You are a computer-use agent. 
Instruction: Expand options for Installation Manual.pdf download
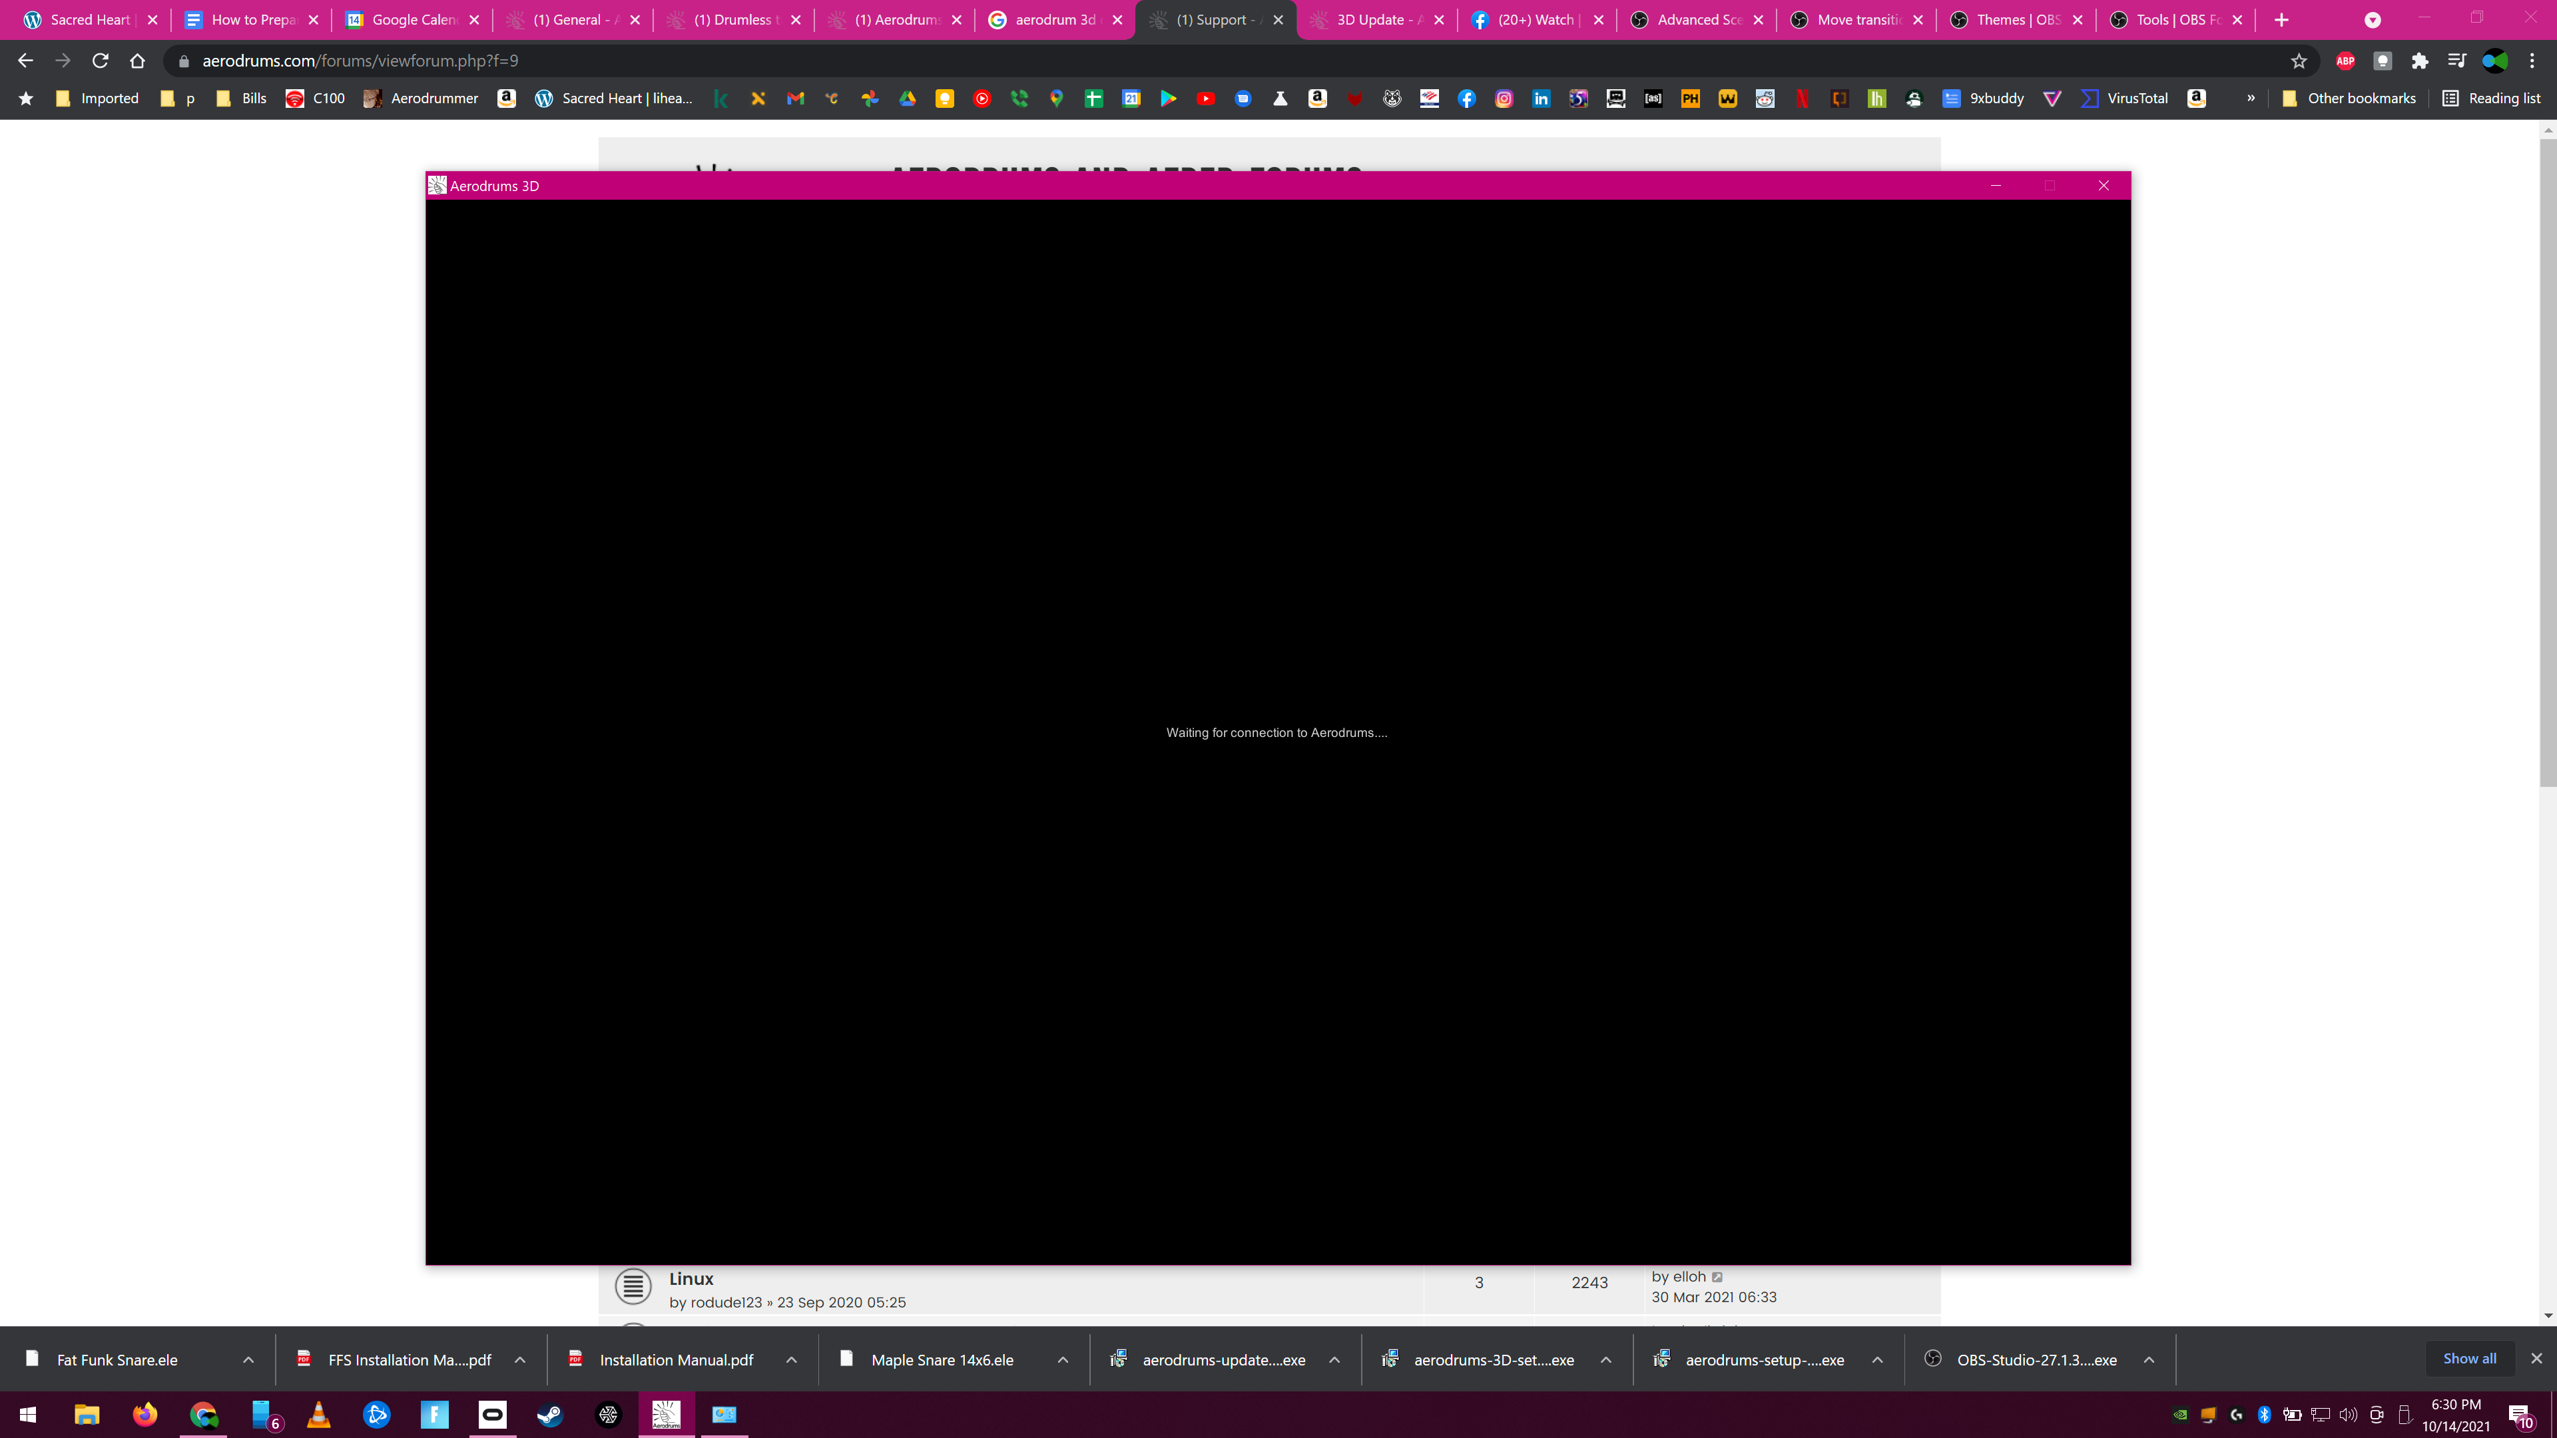coord(791,1359)
